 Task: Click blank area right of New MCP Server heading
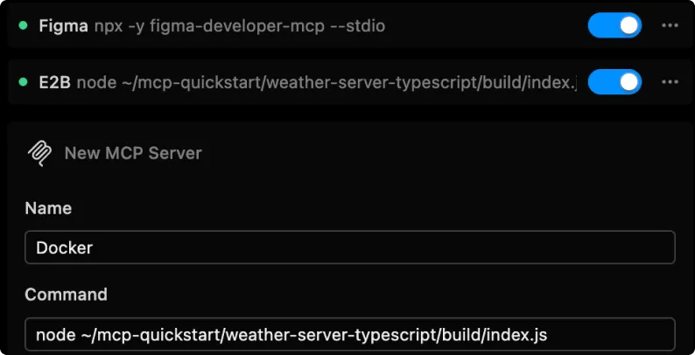click(x=438, y=153)
